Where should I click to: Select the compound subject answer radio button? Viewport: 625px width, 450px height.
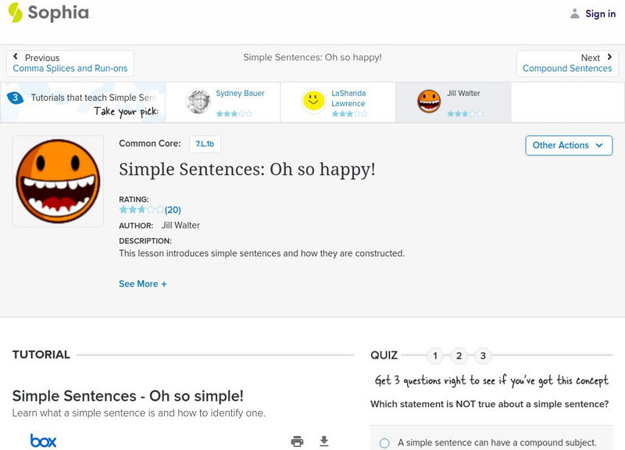[x=384, y=443]
